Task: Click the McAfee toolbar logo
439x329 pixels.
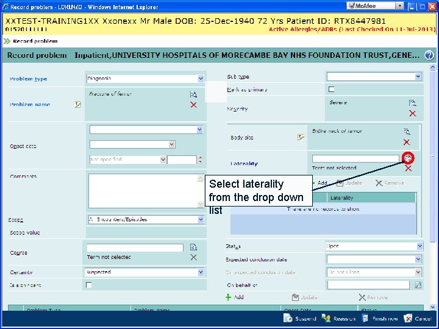Action: 363,5
